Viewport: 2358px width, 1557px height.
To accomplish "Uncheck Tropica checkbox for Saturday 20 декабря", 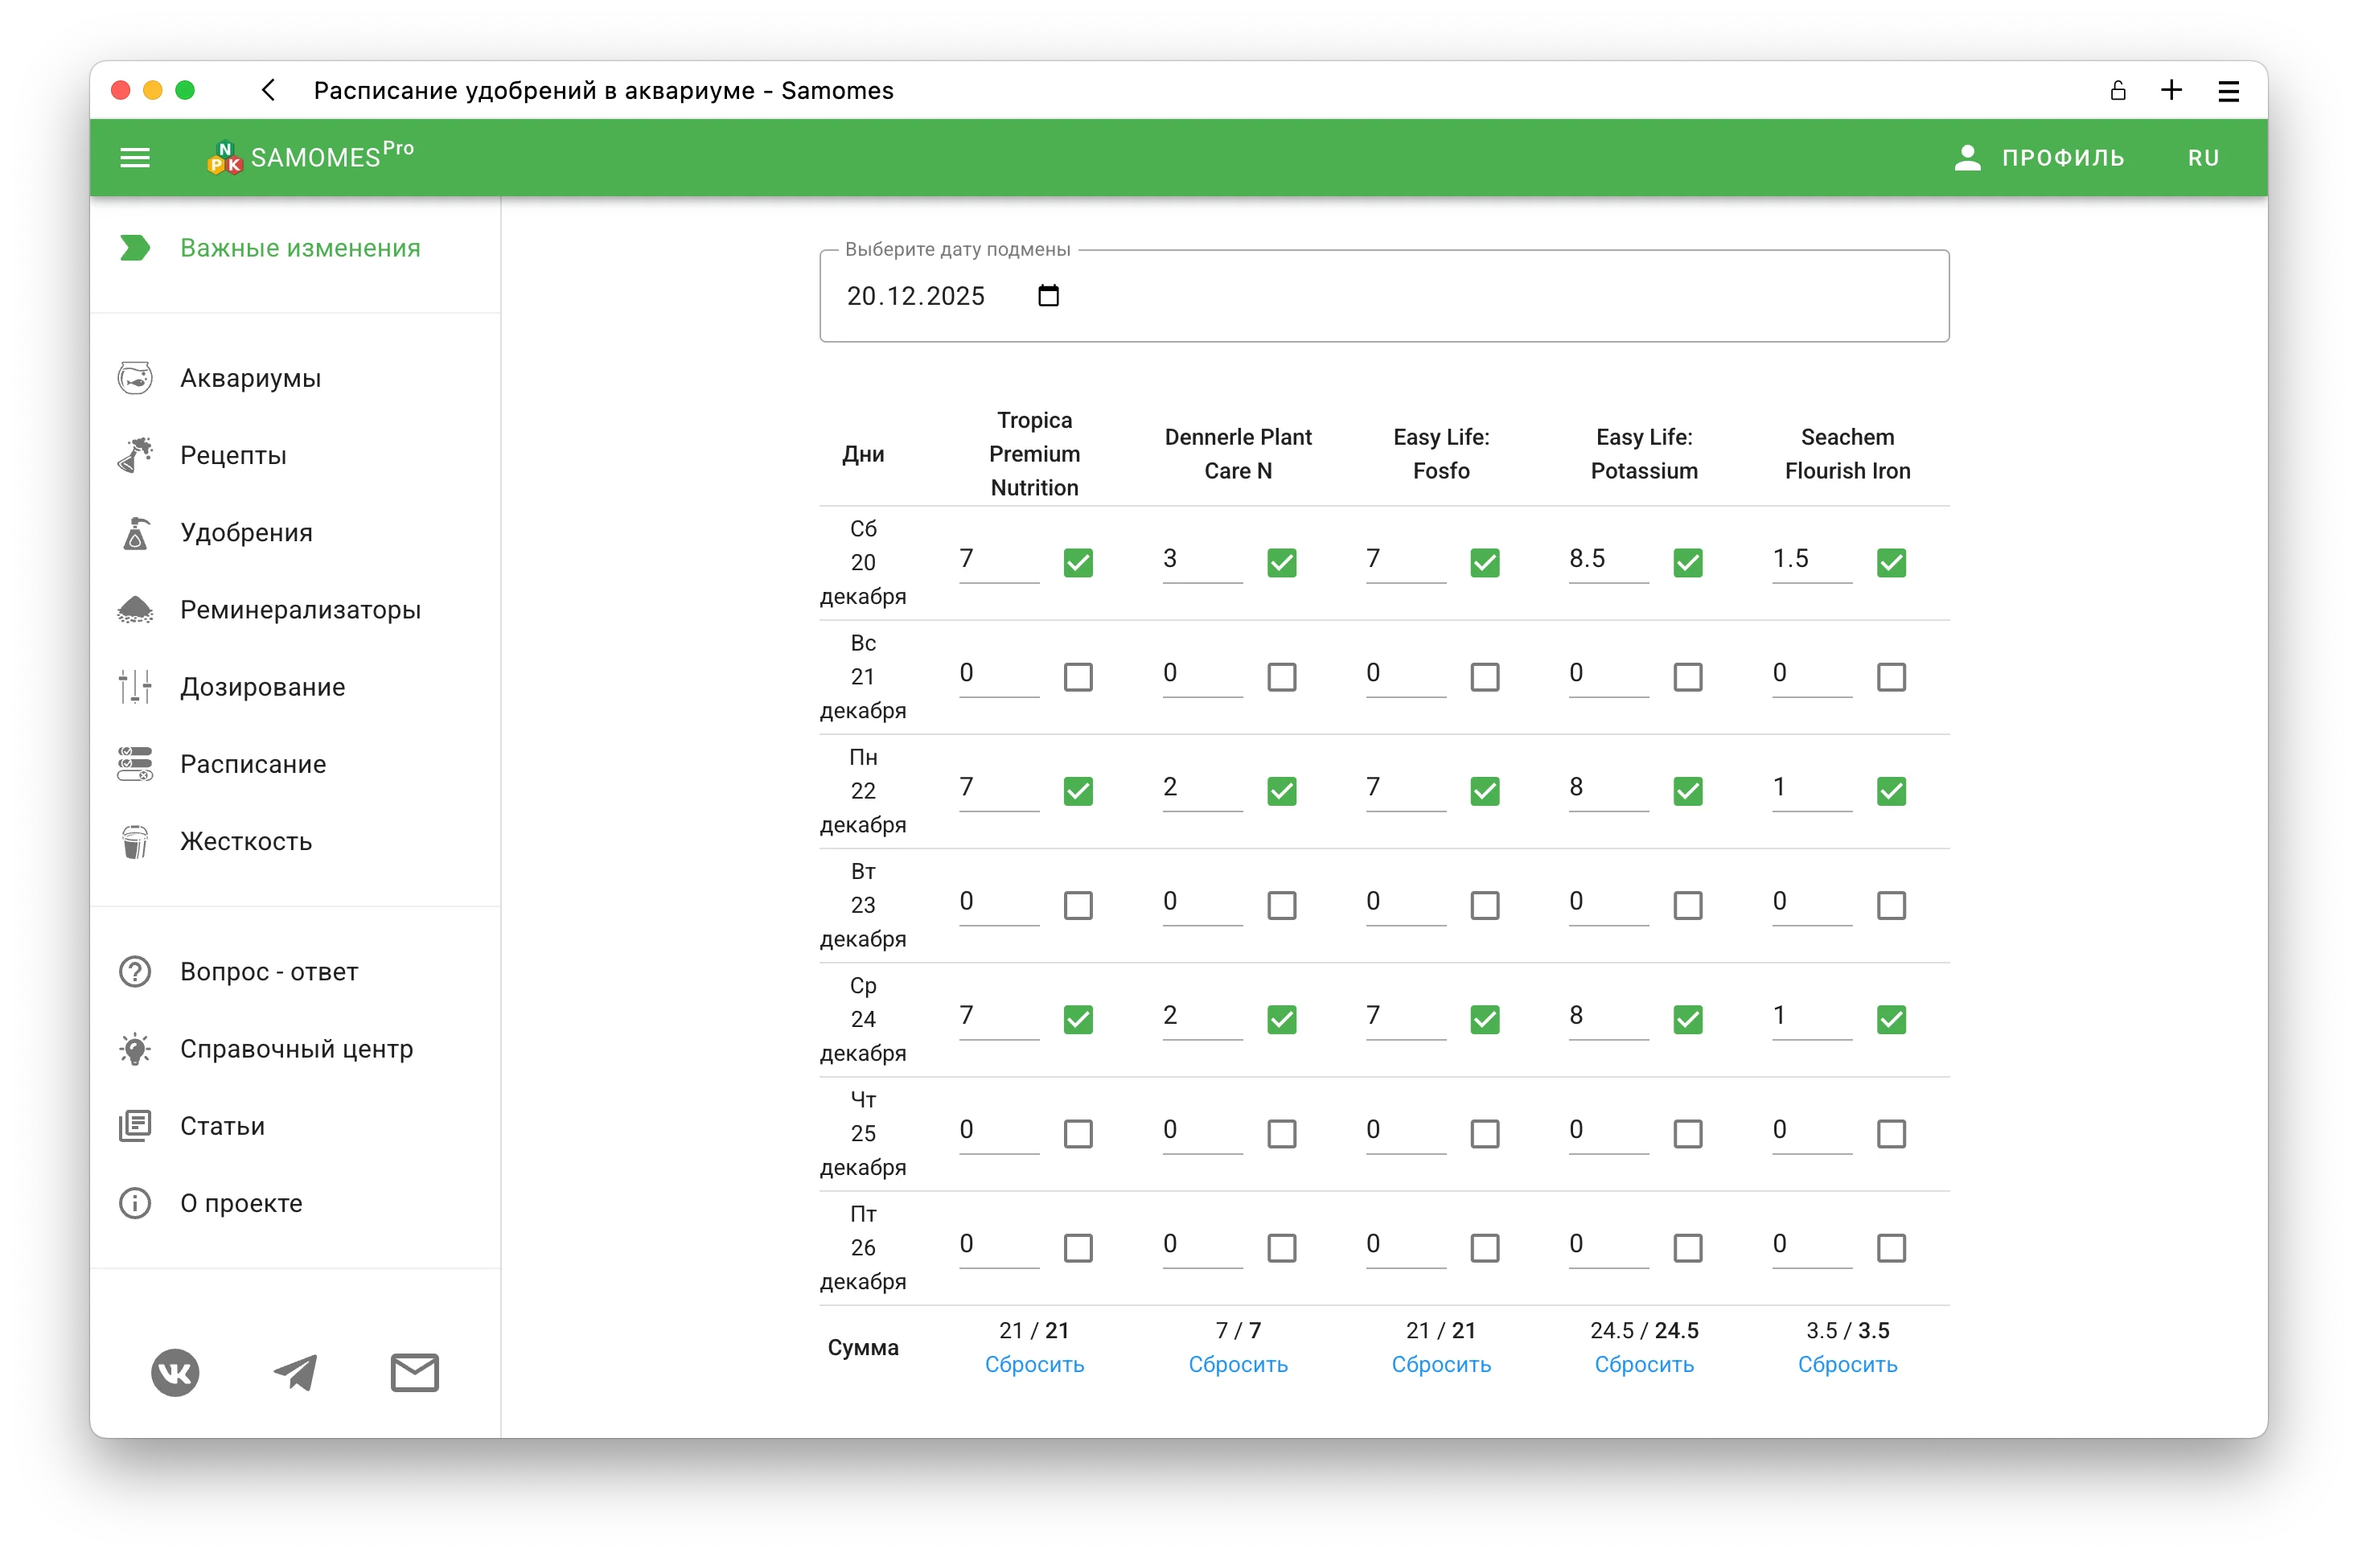I will pos(1078,563).
